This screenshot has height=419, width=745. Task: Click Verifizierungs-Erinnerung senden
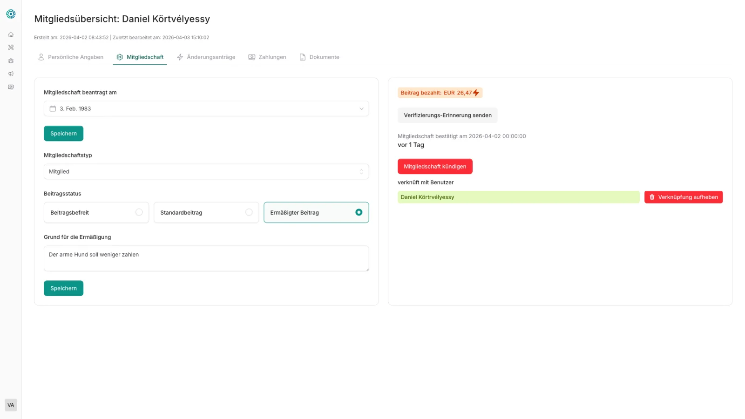click(447, 115)
